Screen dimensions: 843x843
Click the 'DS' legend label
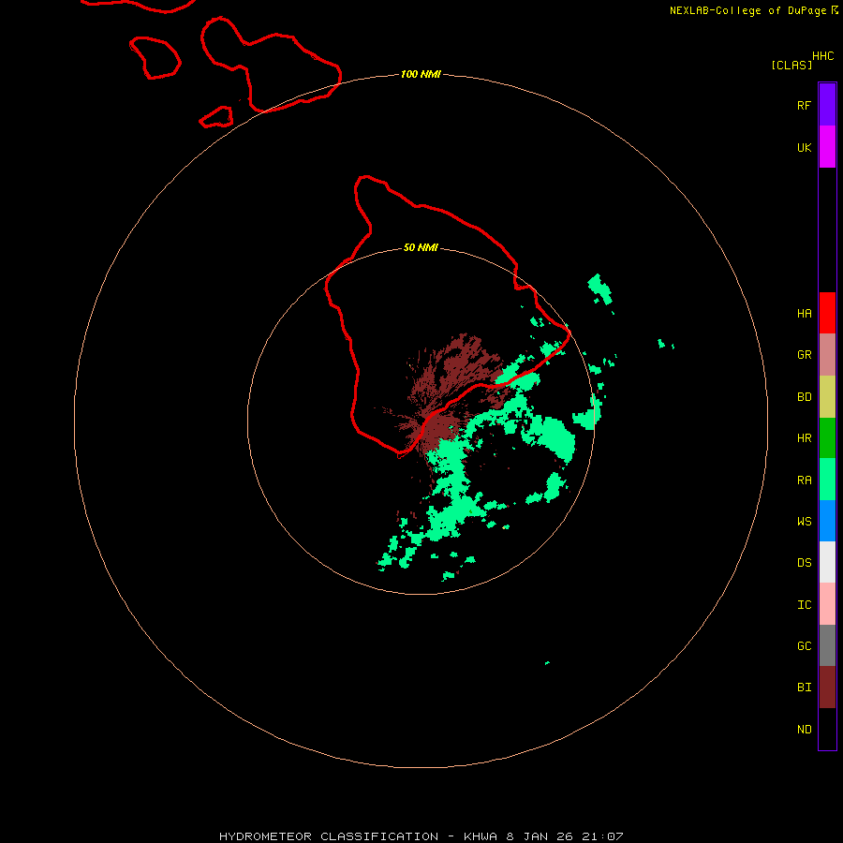coord(804,563)
